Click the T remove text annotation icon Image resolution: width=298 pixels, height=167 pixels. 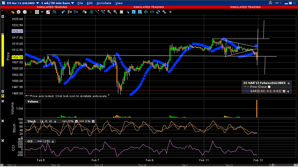[140, 12]
